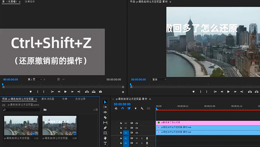Image resolution: width=260 pixels, height=147 pixels.
Task: Switch to 媒体浏览器 tab
Action: 48,99
